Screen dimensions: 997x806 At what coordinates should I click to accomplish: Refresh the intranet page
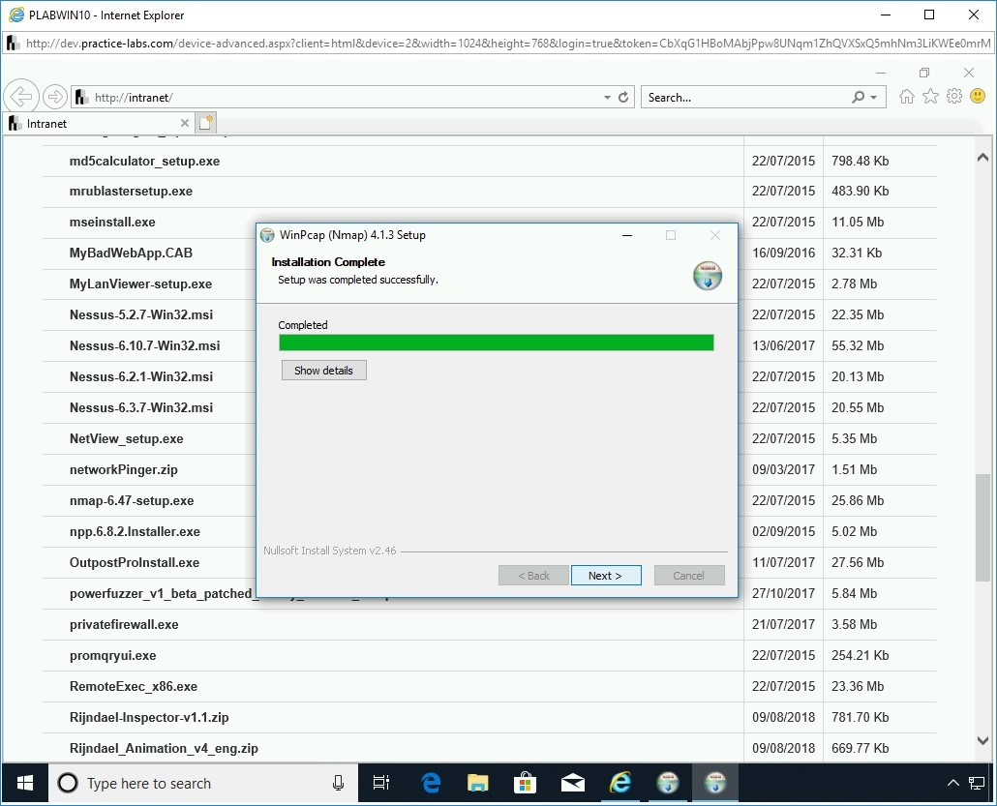(623, 98)
